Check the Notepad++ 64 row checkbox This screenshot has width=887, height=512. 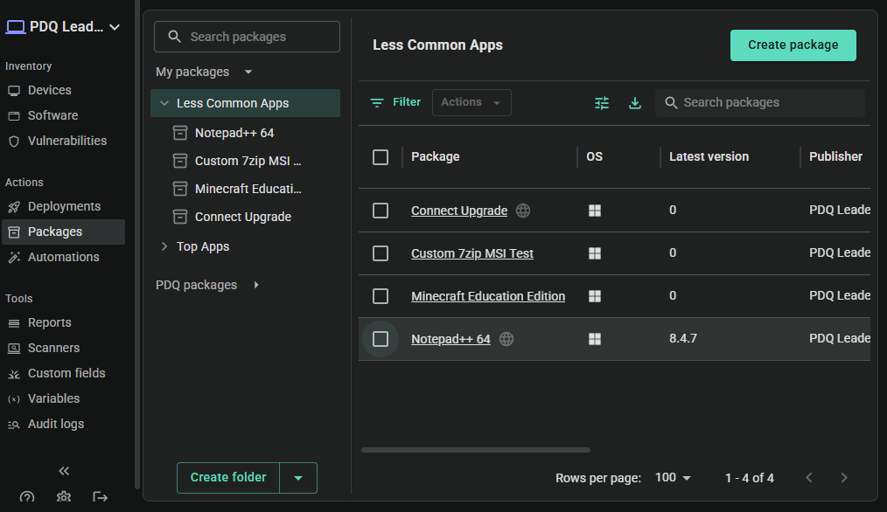pyautogui.click(x=381, y=339)
